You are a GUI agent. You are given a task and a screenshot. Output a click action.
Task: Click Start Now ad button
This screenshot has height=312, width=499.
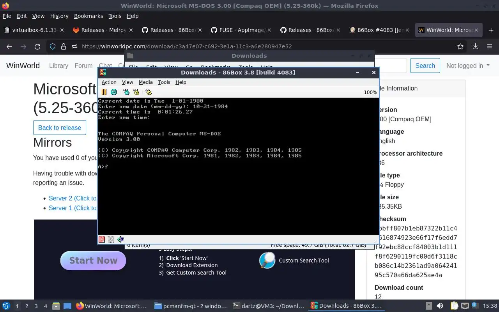(93, 261)
